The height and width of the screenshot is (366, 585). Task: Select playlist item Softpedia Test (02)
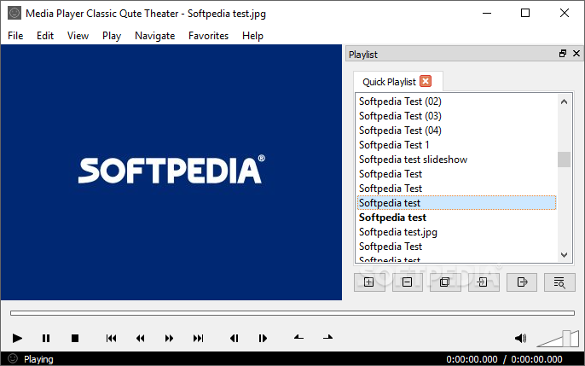[456, 102]
